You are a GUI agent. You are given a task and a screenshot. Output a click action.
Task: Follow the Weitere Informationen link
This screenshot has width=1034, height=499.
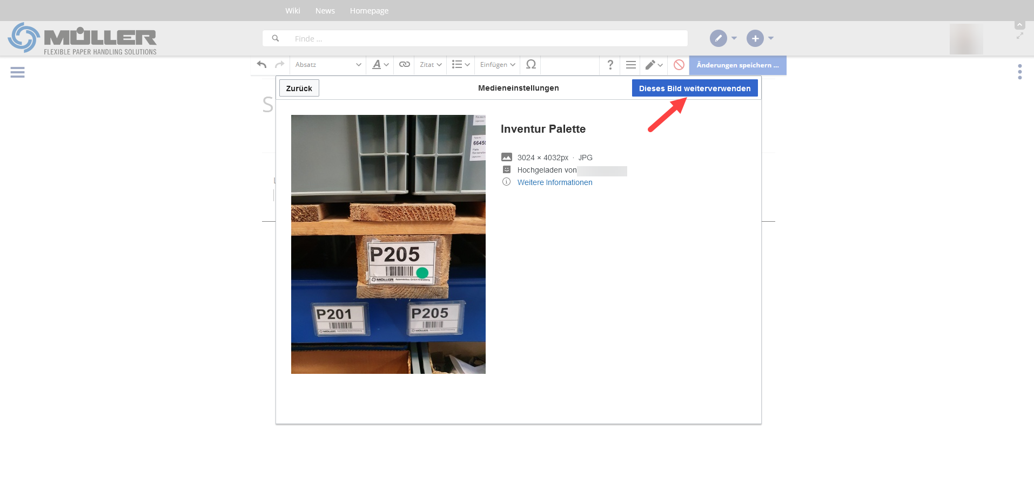coord(554,182)
